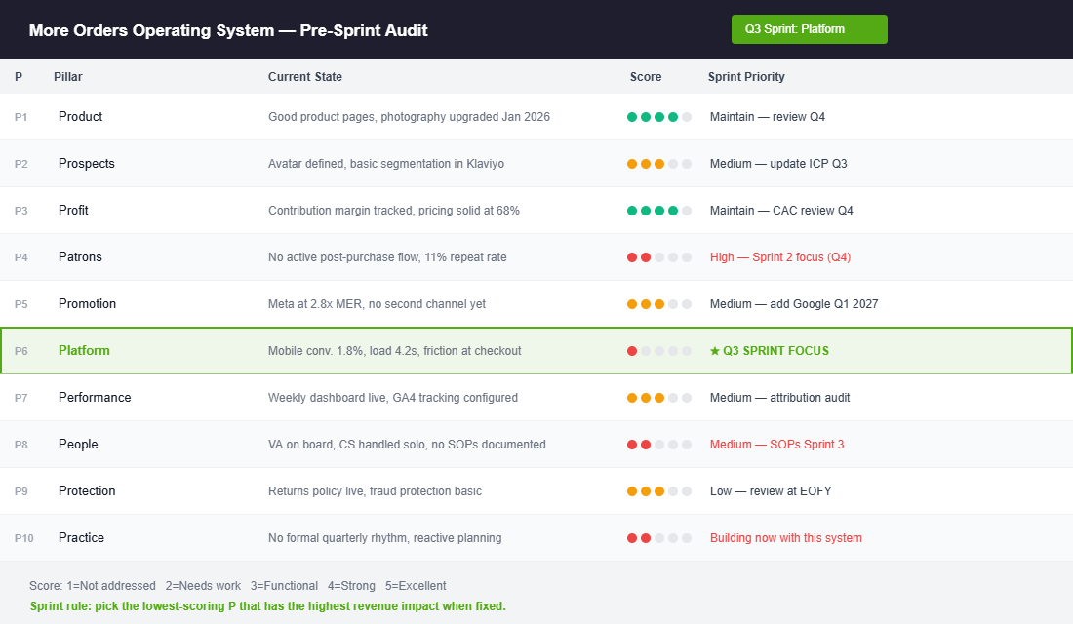Click 'Medium — SOPs Sprint 3' priority
The width and height of the screenshot is (1073, 624).
(776, 444)
